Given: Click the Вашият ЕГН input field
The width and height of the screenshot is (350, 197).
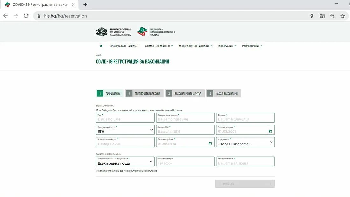Looking at the screenshot, I should (185, 130).
